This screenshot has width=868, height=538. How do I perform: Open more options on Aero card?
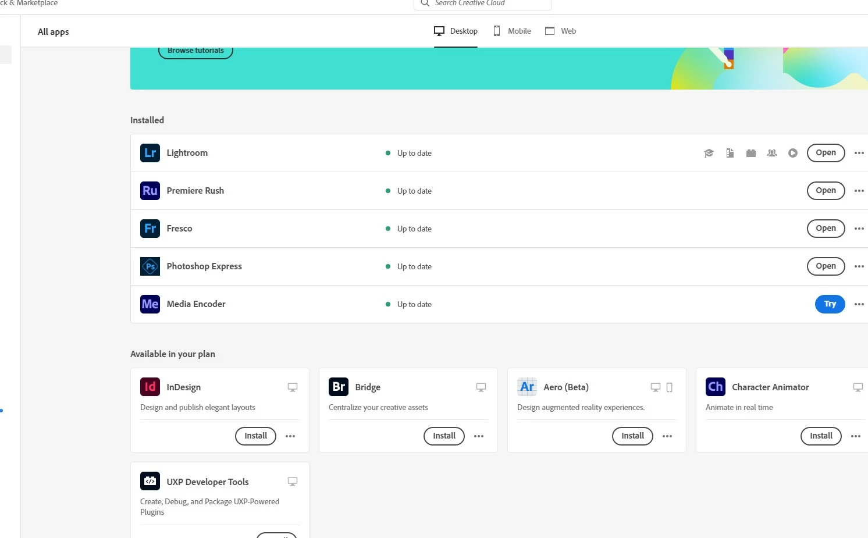click(x=667, y=436)
